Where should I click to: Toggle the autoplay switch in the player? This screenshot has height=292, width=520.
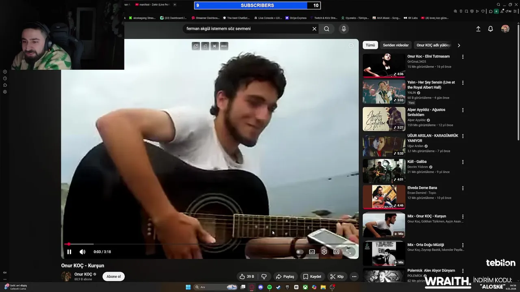300,252
